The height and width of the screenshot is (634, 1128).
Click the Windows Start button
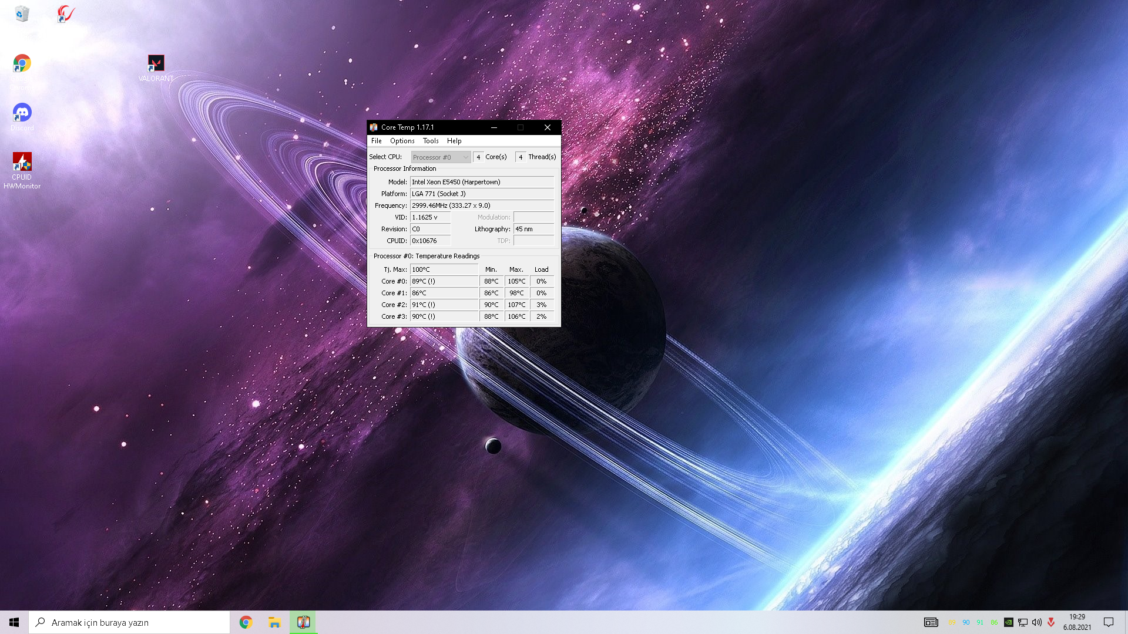(14, 622)
